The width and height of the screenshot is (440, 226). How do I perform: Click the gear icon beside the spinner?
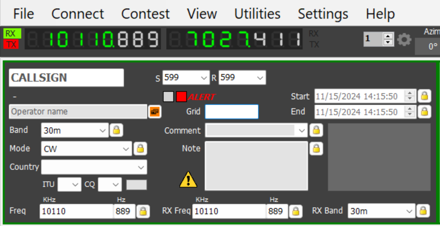tap(404, 40)
